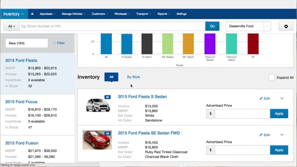Viewport: 297px width, 167px height.
Task: Click the purple Titanium Sedan bar
Action: click(210, 44)
